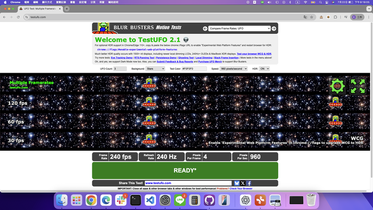Image resolution: width=373 pixels, height=210 pixels.
Task: Click the page vertical scrollbar
Action: coord(372,100)
